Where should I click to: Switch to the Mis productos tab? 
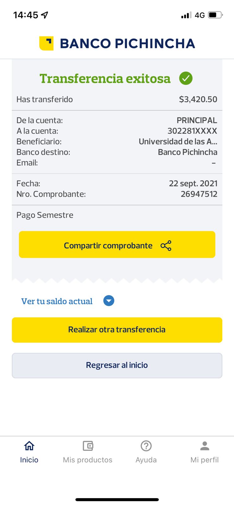tap(88, 460)
